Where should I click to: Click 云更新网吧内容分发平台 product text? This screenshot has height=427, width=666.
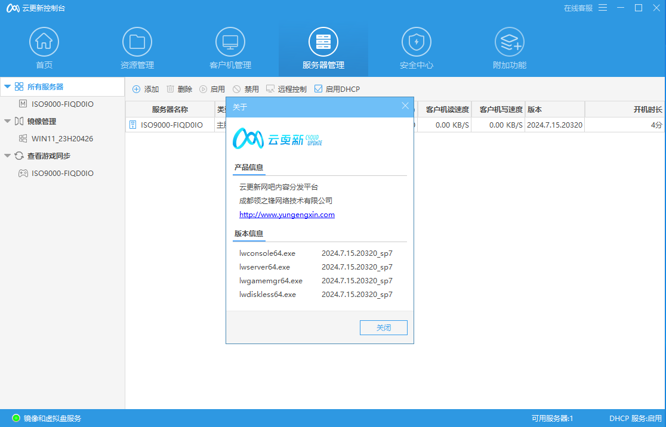click(x=279, y=187)
